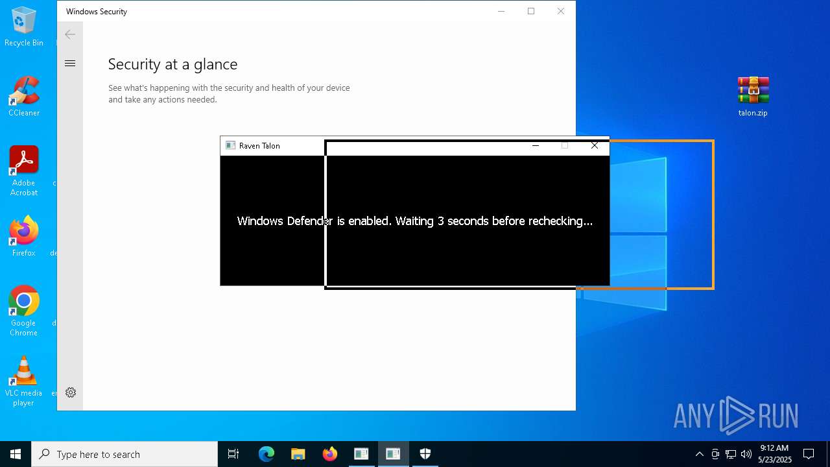The height and width of the screenshot is (467, 830).
Task: Launch VLC media player desktop shortcut
Action: click(x=24, y=381)
